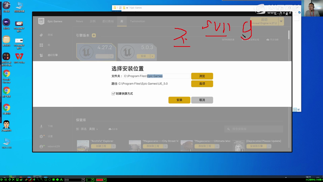This screenshot has width=323, height=182.
Task: Expand the Launch button dropdown arrow
Action: tap(281, 21)
